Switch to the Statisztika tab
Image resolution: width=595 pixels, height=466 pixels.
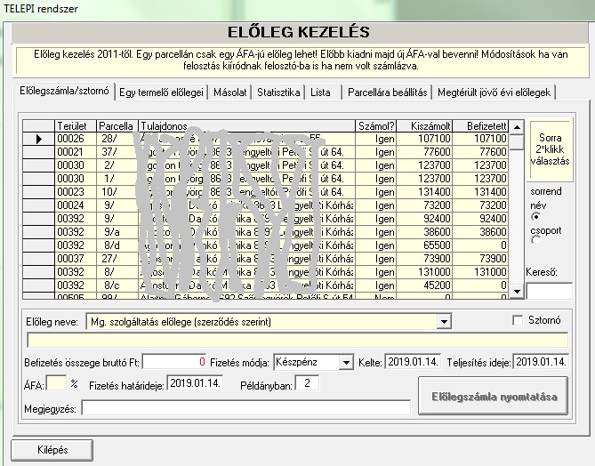pyautogui.click(x=278, y=92)
